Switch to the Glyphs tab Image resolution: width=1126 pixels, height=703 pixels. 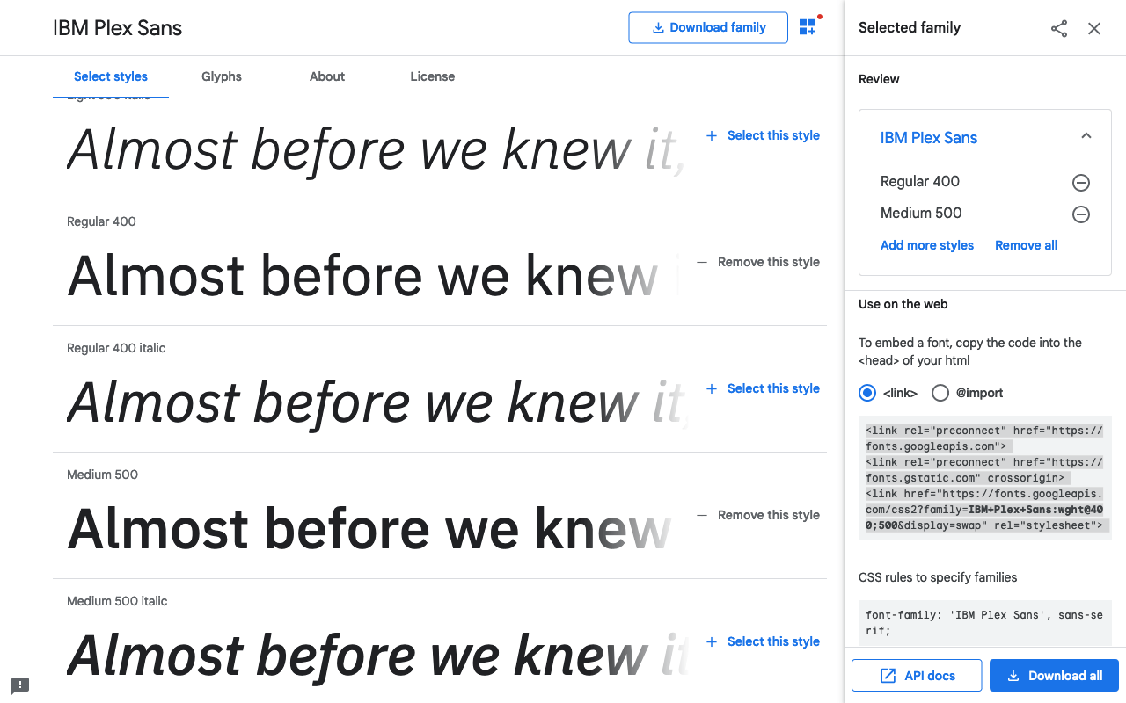pos(222,76)
